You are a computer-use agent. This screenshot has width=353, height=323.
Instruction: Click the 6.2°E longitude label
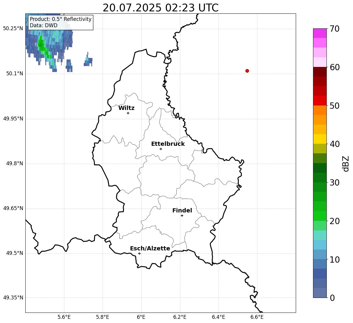click(180, 317)
